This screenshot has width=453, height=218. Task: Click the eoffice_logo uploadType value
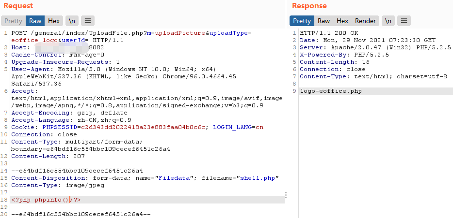34,40
